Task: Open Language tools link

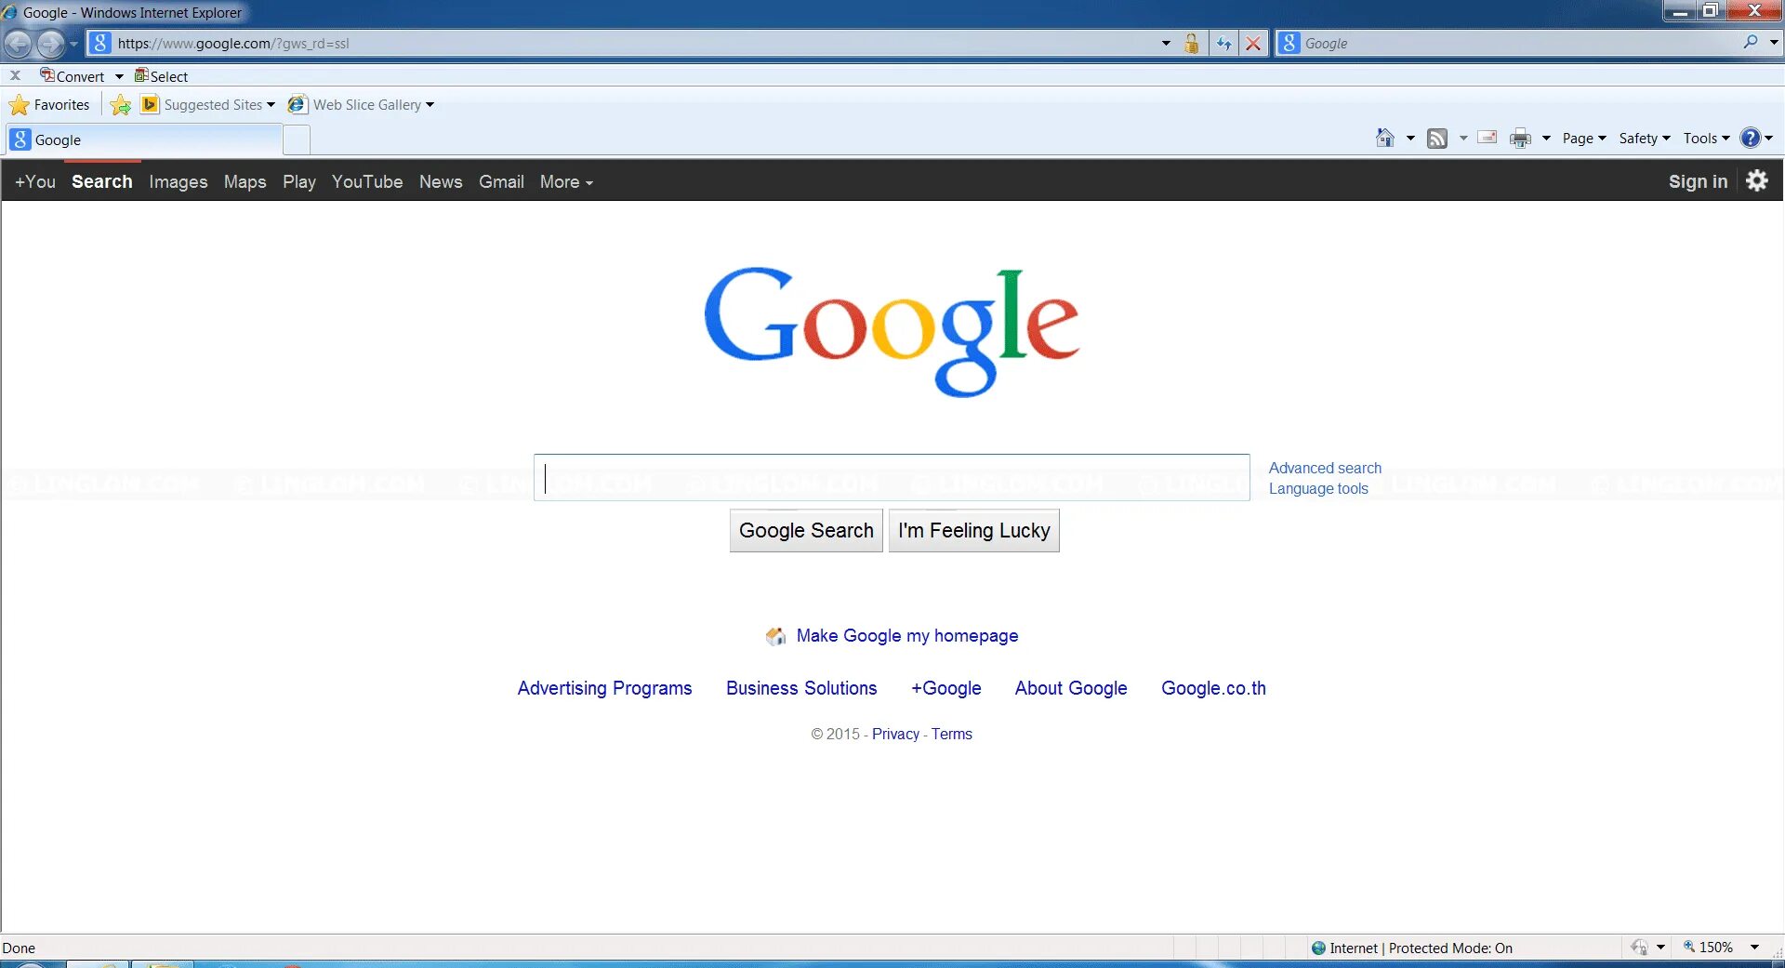Action: click(x=1318, y=488)
